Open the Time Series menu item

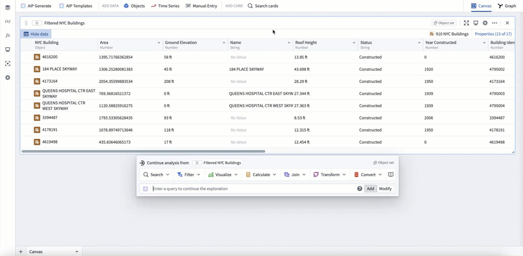pos(165,6)
